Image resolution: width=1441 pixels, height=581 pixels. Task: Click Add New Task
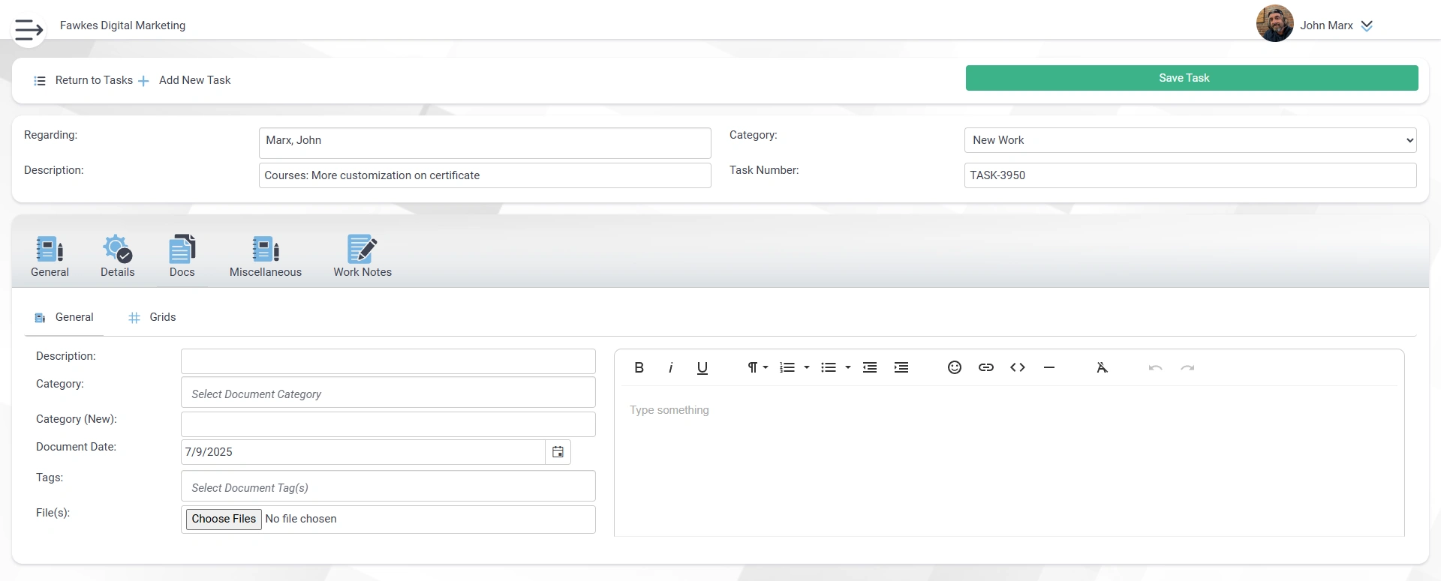[185, 80]
